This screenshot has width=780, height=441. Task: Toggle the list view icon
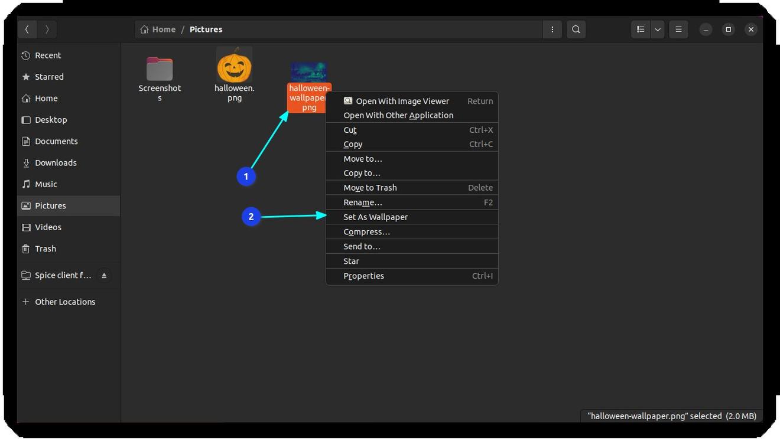click(x=641, y=30)
